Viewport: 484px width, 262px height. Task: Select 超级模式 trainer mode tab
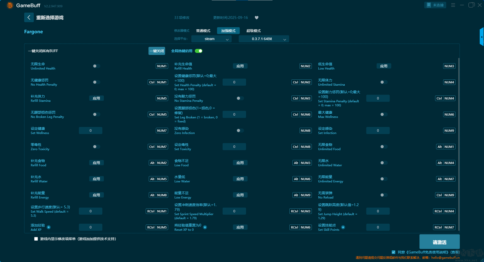(x=254, y=31)
